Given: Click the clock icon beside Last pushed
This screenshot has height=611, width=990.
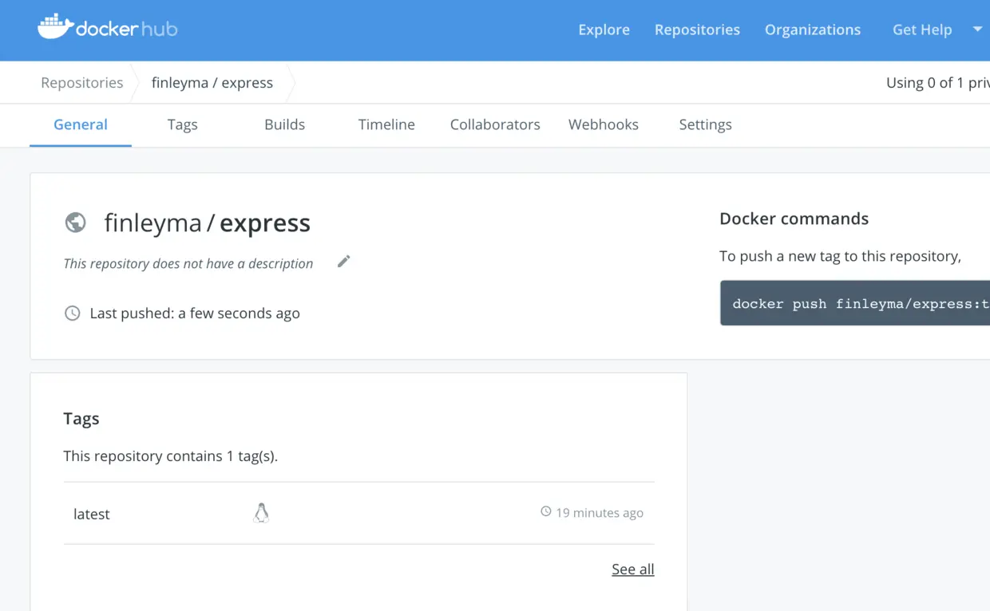Looking at the screenshot, I should click(x=73, y=313).
